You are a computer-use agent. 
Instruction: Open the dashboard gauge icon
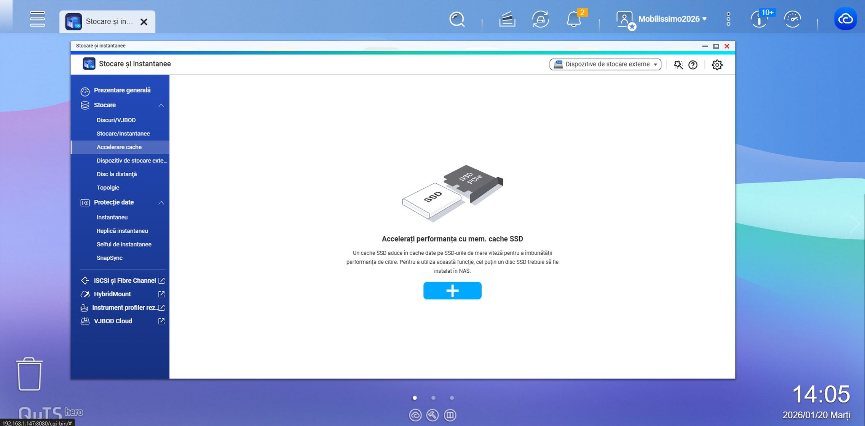(793, 19)
